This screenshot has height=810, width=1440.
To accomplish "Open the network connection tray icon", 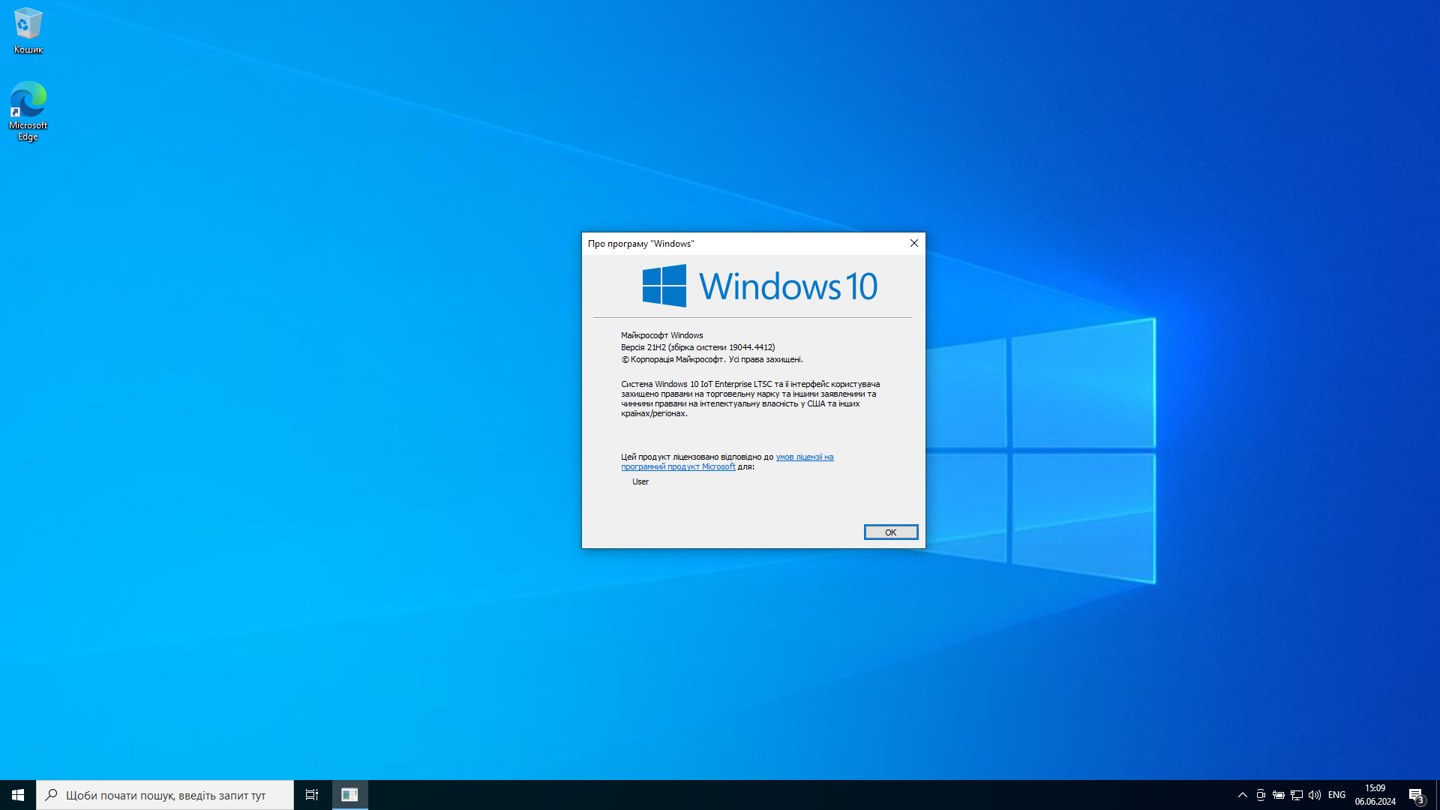I will click(1297, 795).
